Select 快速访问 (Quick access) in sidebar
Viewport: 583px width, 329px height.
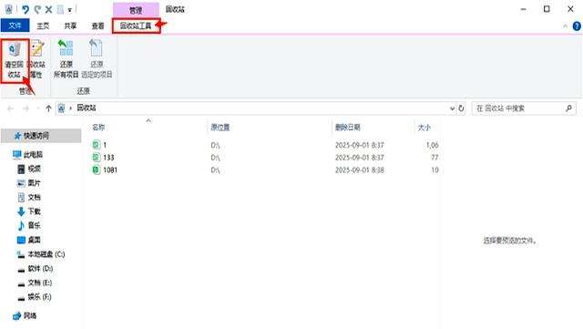[41, 136]
